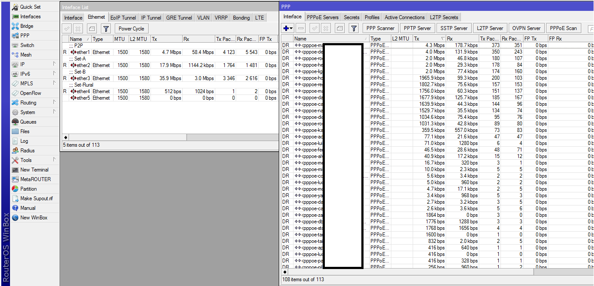Expand the MPLS submenu in sidebar
The height and width of the screenshot is (286, 594).
click(x=54, y=84)
